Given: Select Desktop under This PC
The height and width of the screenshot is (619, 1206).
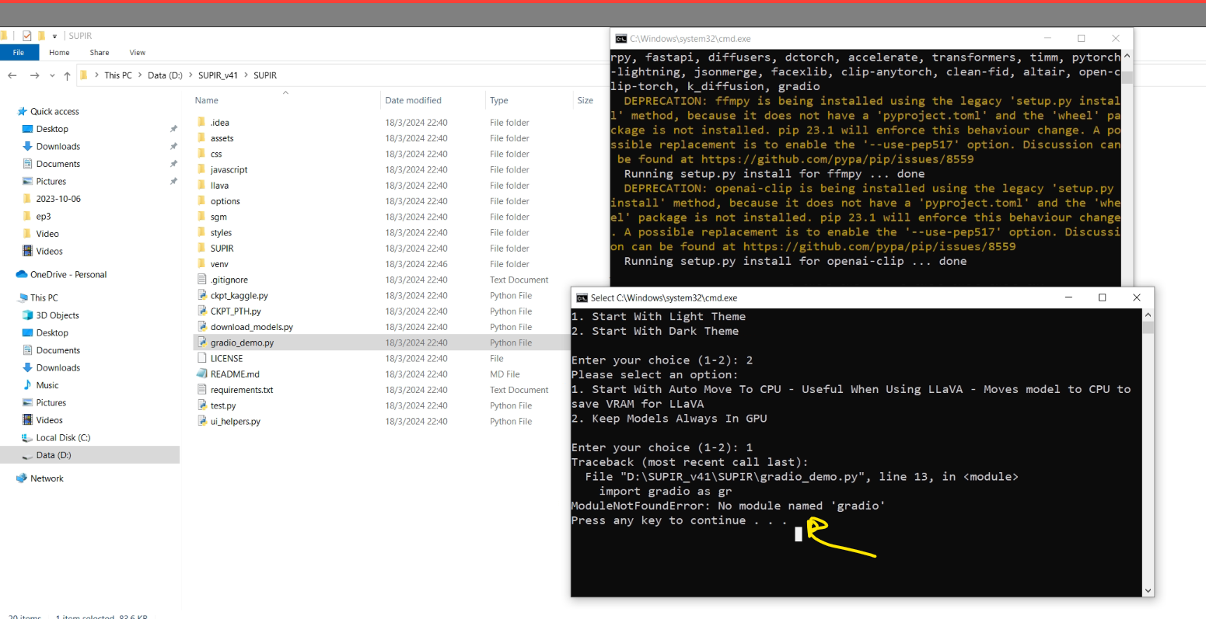Looking at the screenshot, I should point(52,333).
